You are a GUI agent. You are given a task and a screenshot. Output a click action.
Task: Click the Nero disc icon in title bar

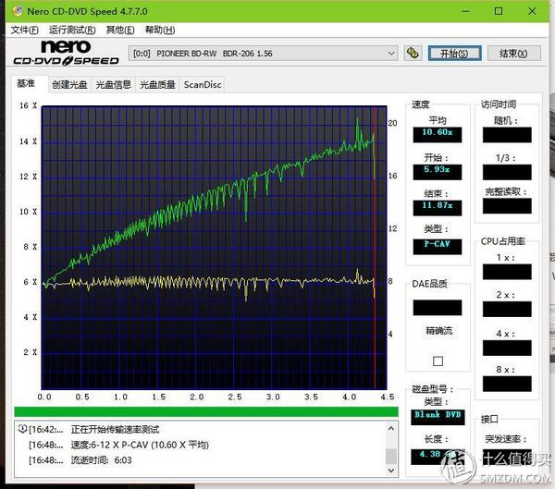coord(18,11)
